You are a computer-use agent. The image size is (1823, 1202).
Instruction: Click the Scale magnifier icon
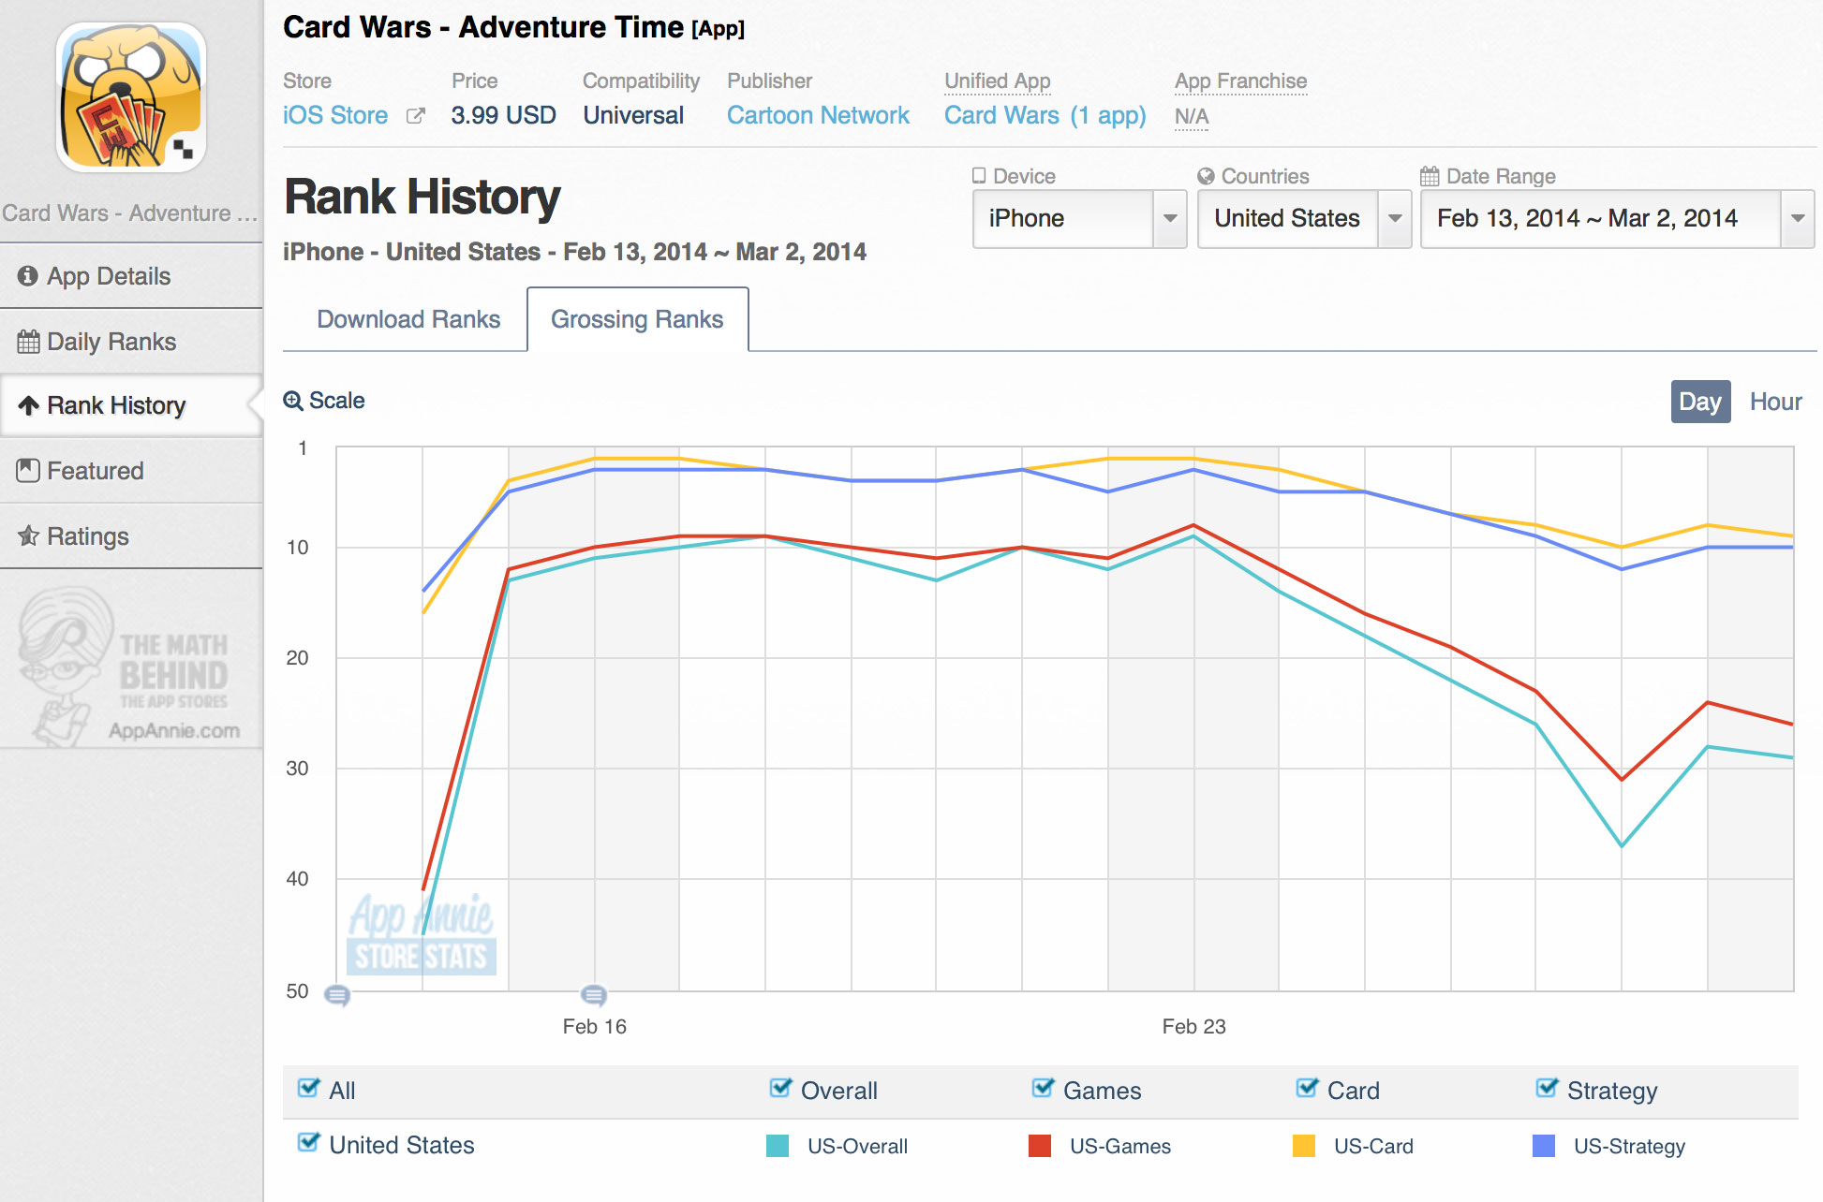[x=293, y=401]
